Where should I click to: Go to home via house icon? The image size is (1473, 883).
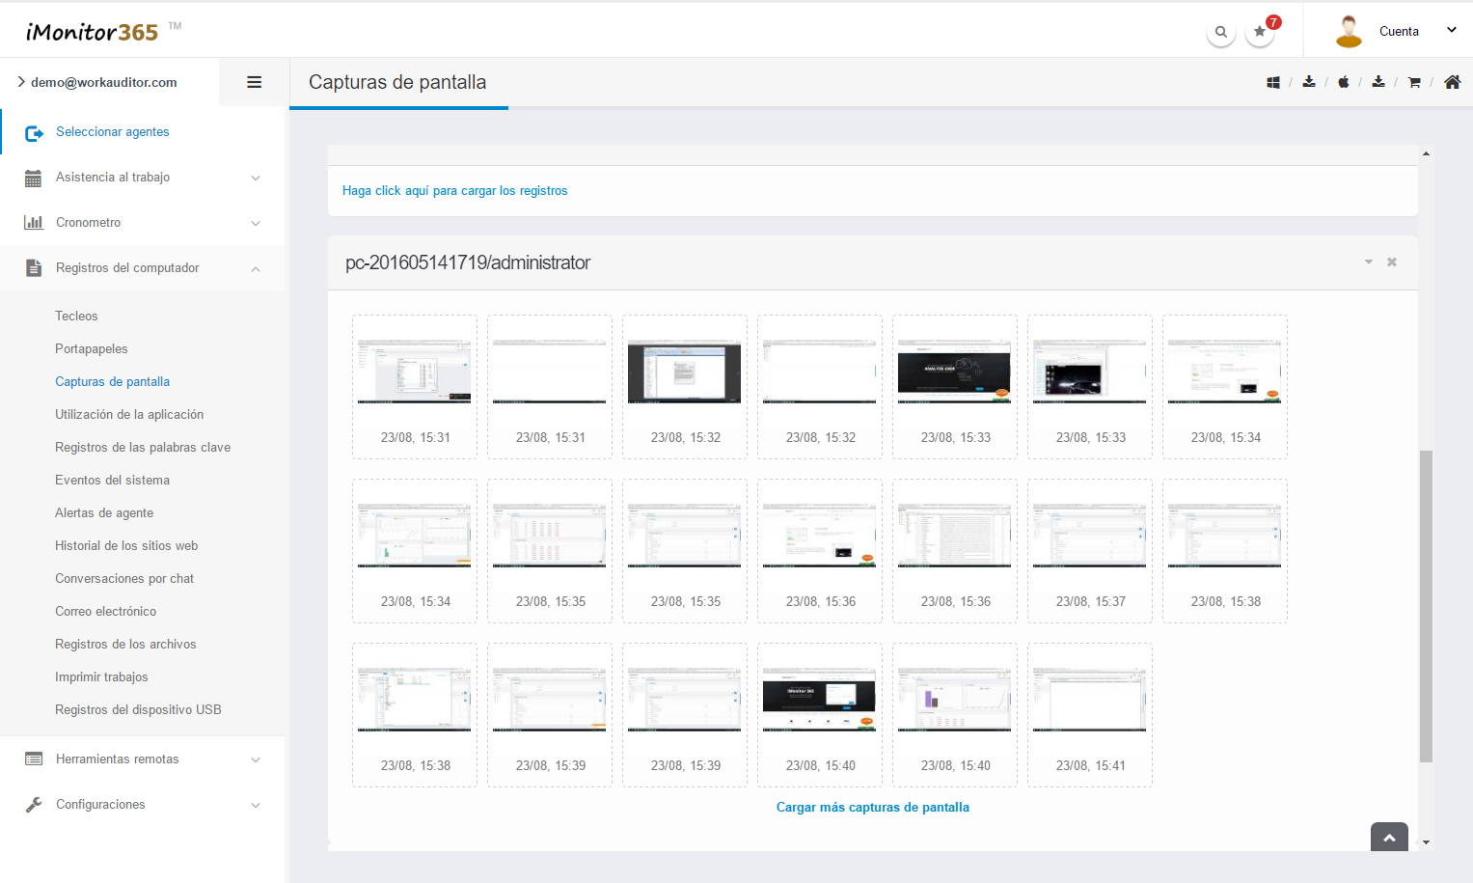(1452, 82)
